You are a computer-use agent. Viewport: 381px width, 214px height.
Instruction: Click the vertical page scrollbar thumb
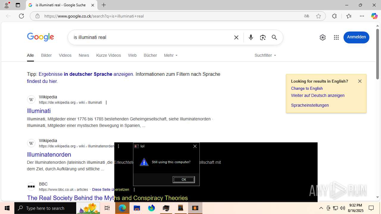pyautogui.click(x=377, y=54)
